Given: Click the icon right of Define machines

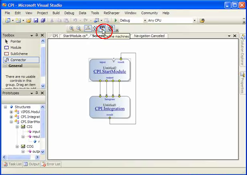Looking at the screenshot, I should coord(111,28).
